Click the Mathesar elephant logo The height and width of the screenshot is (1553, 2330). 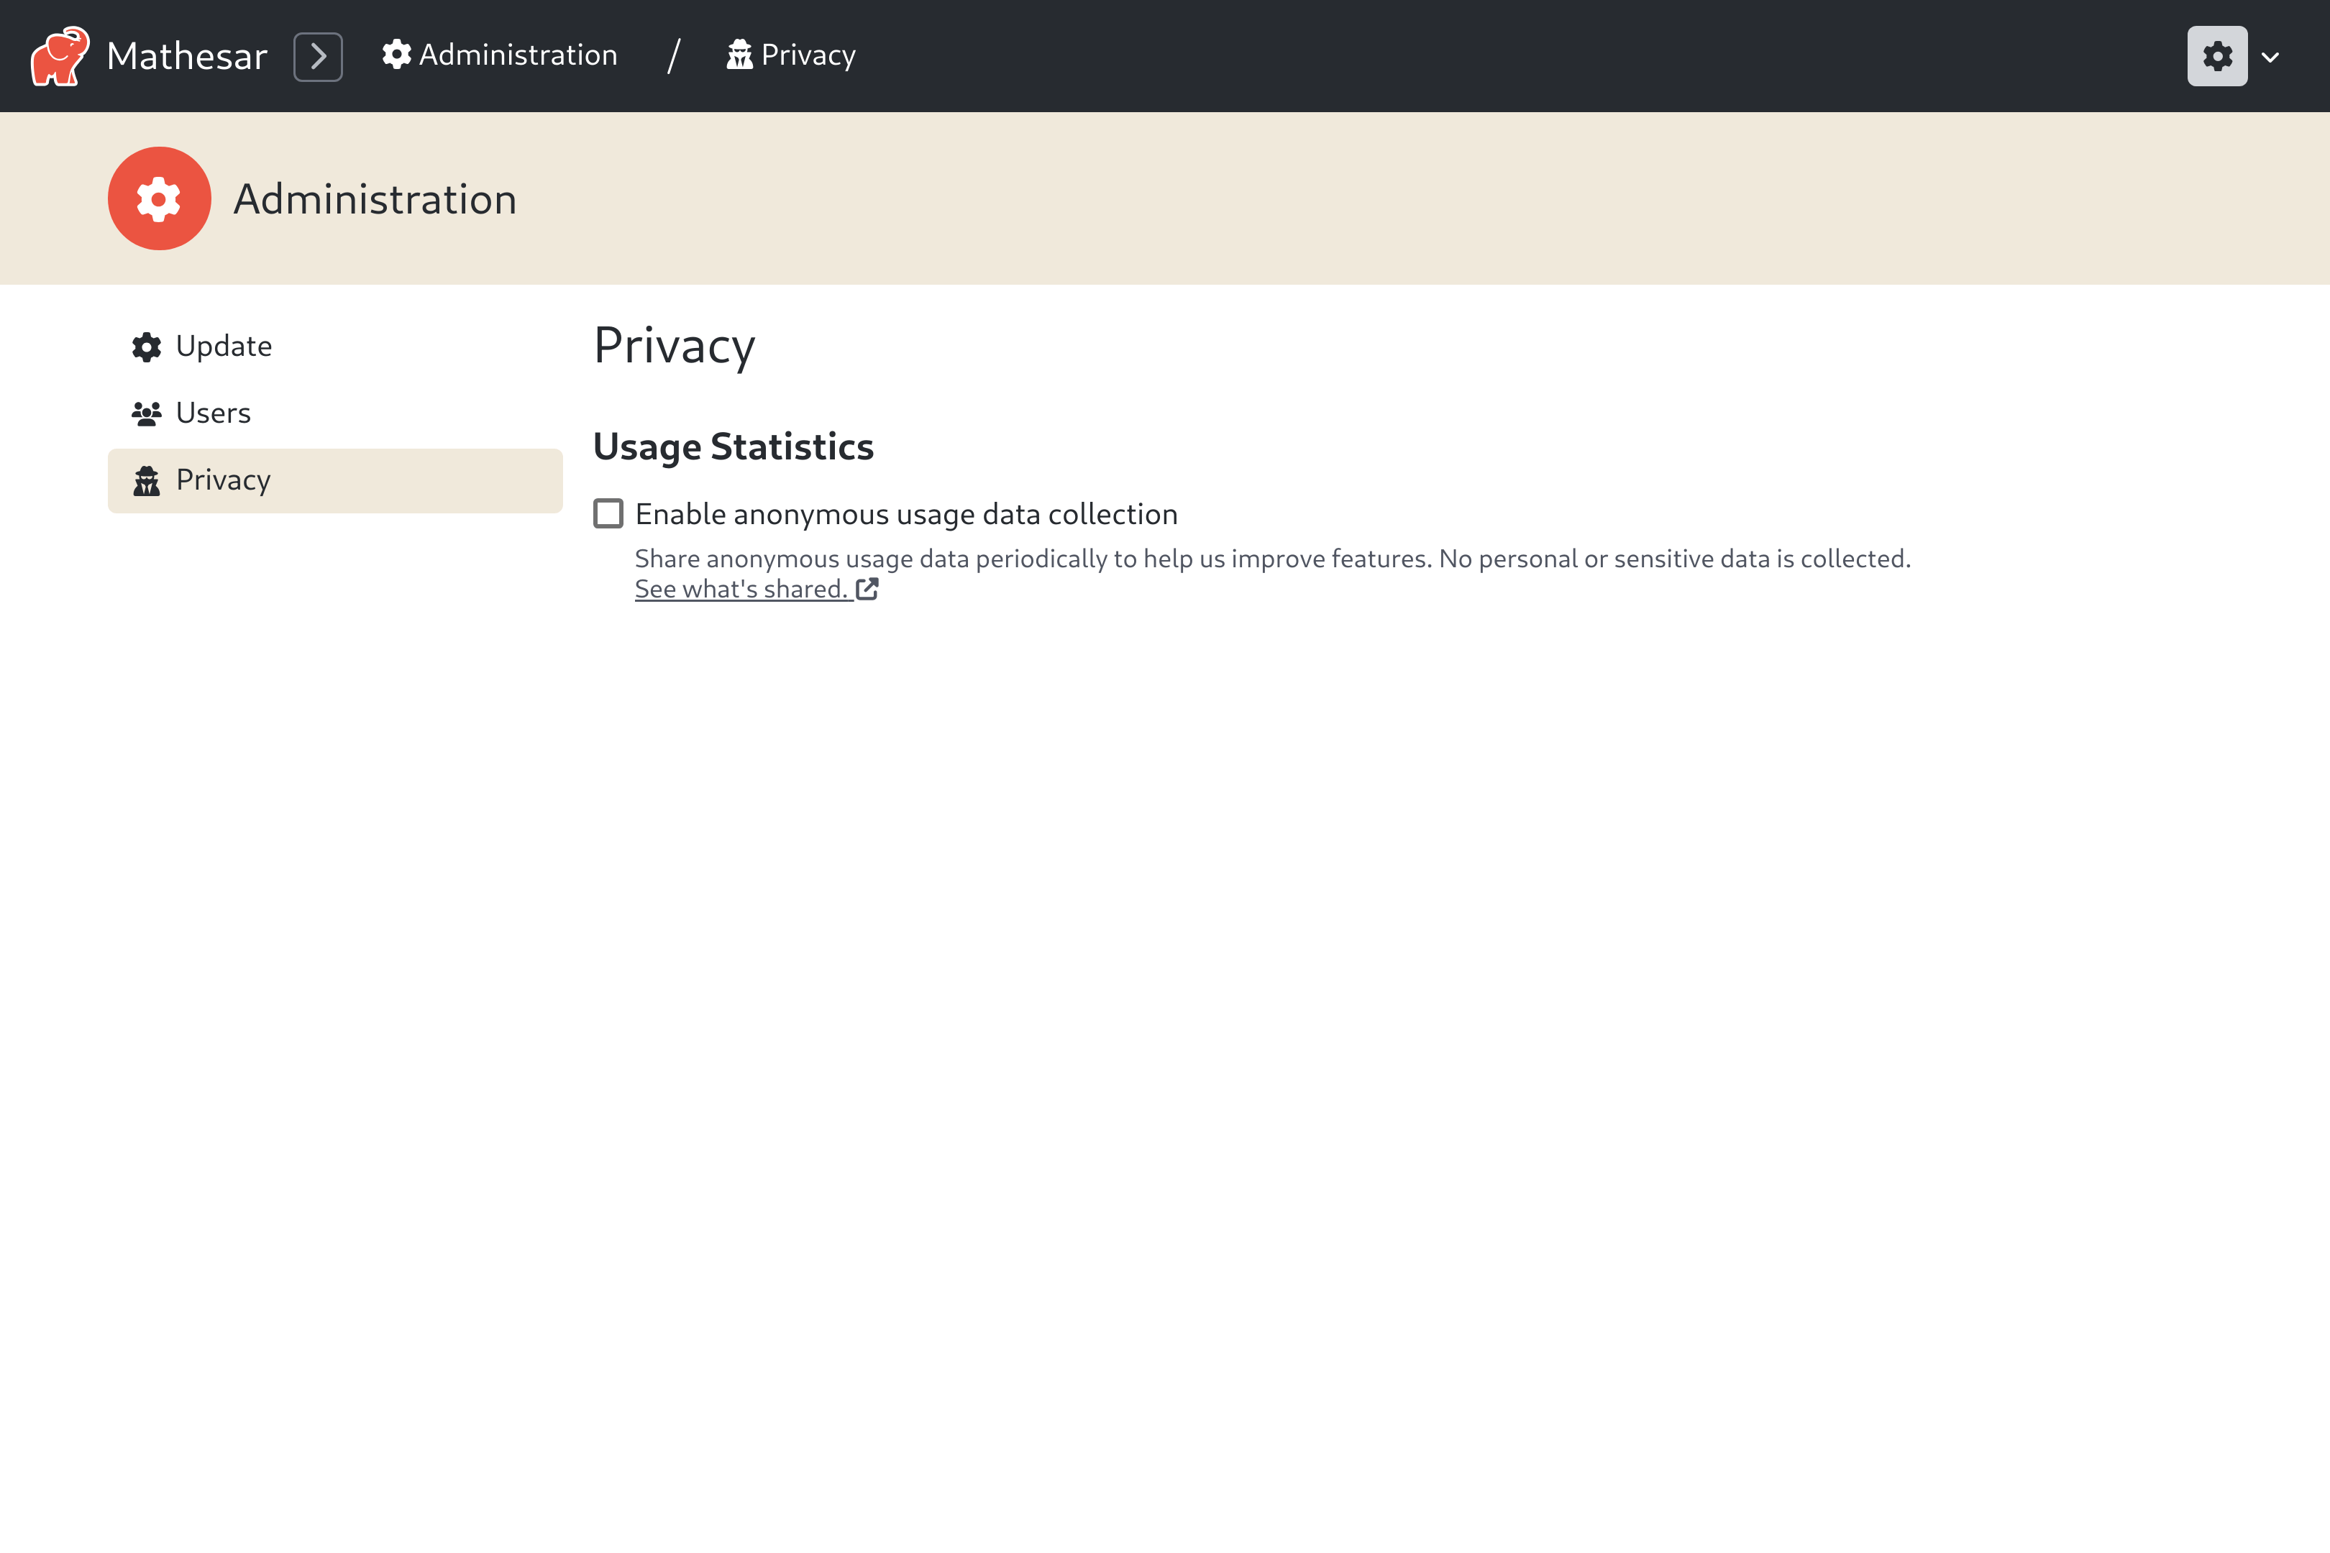coord(58,55)
